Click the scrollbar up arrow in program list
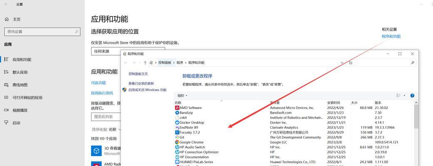Viewport: 433px width, 166px height. tap(416, 103)
